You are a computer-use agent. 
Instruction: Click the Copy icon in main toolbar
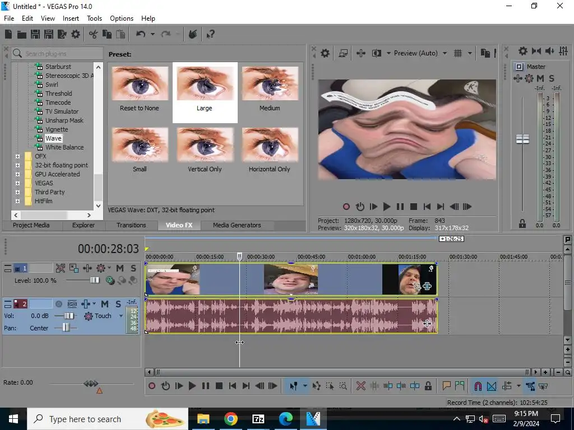tap(107, 34)
